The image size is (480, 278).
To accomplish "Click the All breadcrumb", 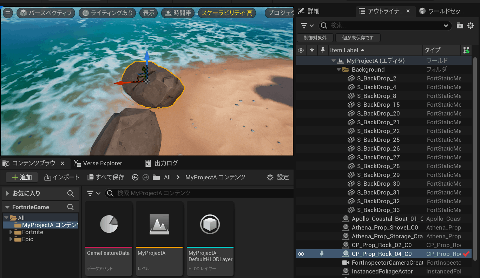I will 167,177.
